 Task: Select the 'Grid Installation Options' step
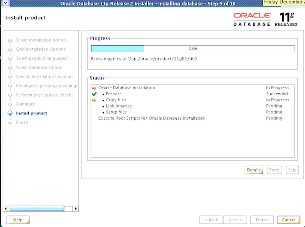tap(41, 49)
